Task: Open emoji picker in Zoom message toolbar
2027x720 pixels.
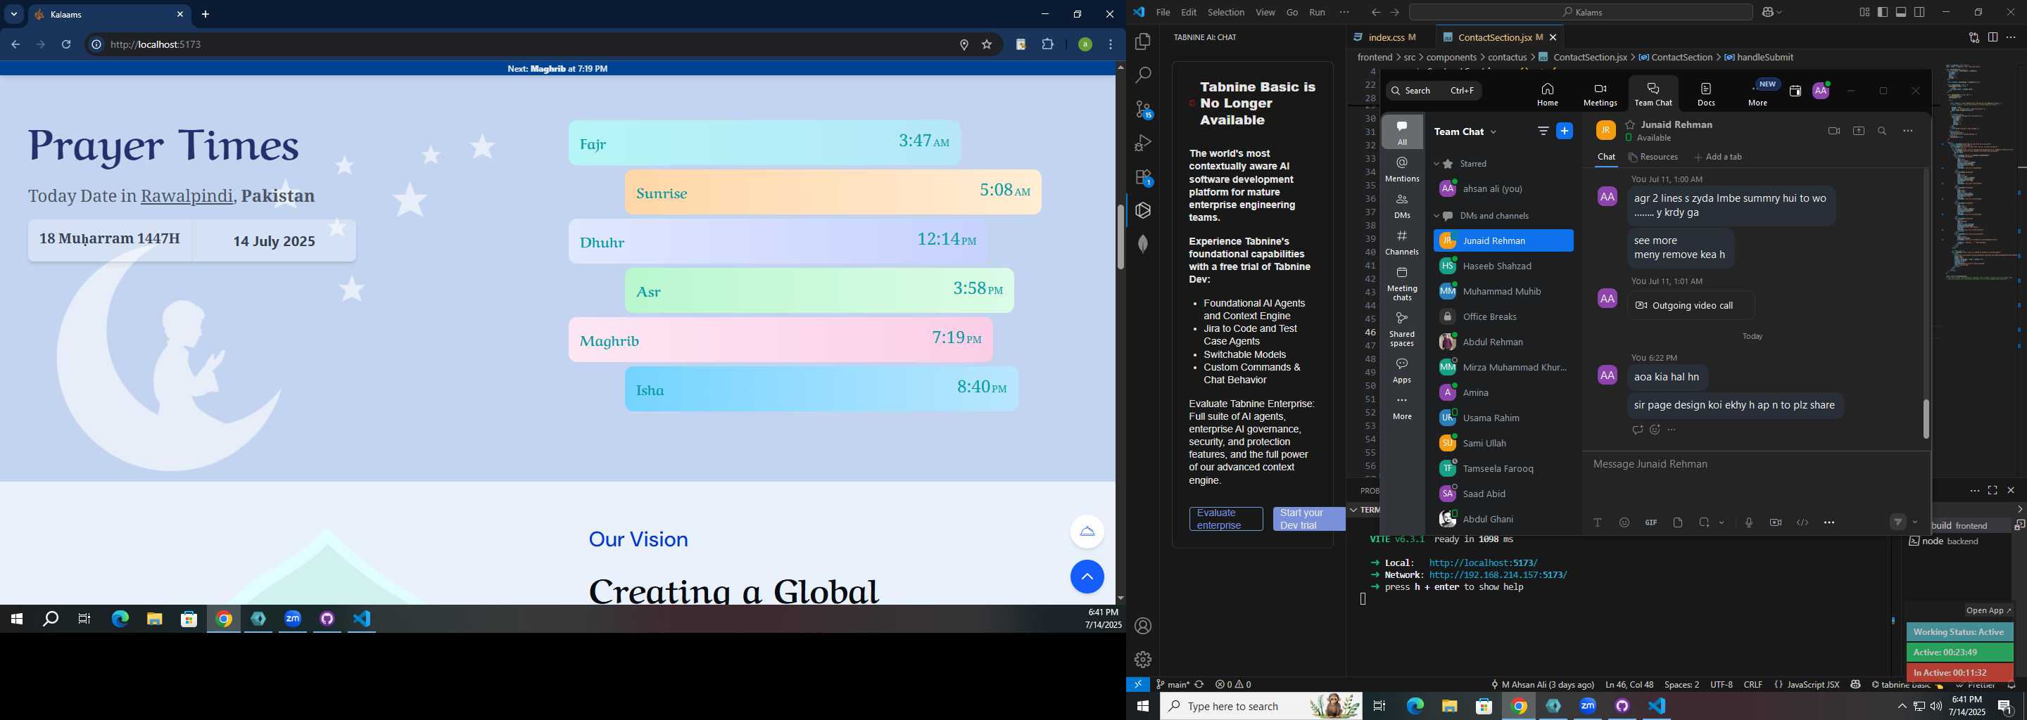Action: [1624, 522]
